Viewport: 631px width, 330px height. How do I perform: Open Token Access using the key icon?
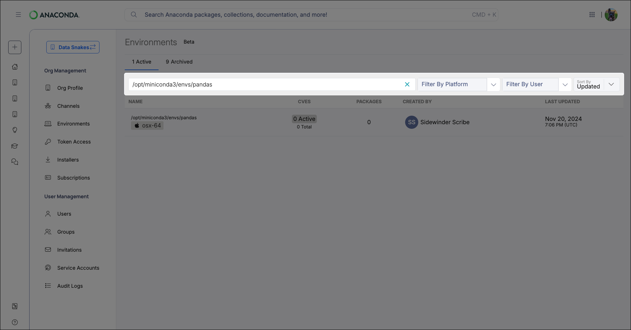point(48,142)
